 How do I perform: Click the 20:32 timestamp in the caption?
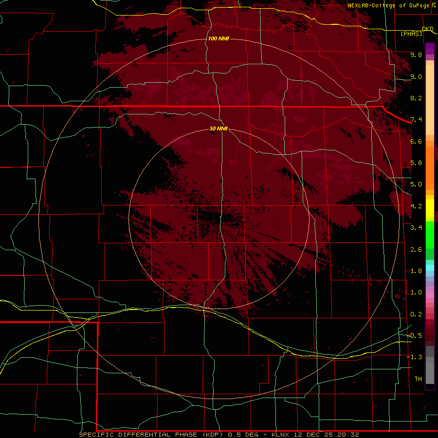click(x=348, y=435)
